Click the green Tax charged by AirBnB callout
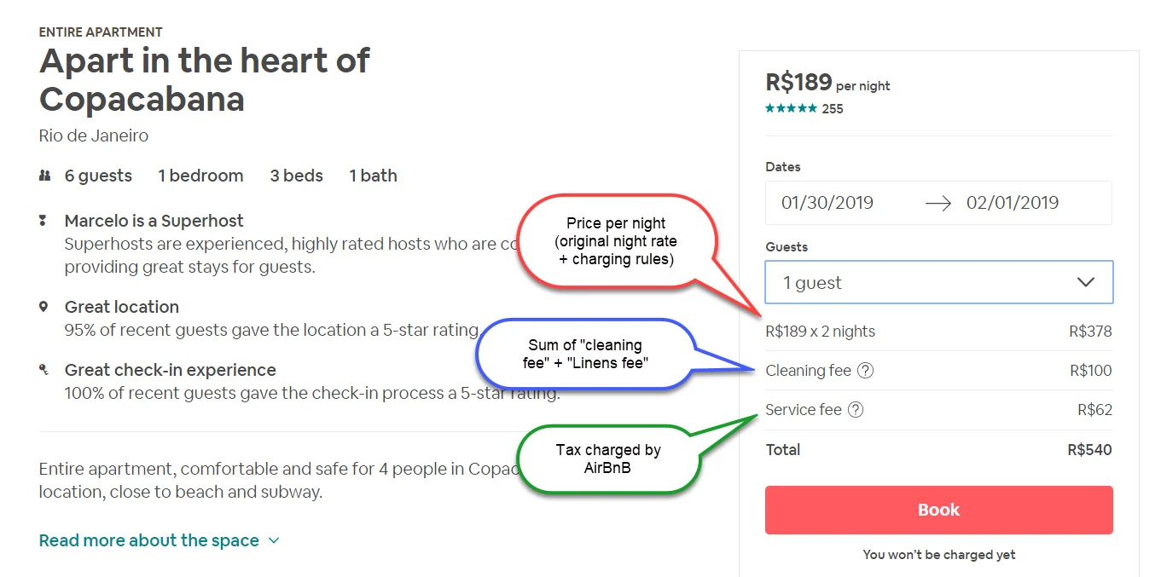Viewport: 1161px width, 577px height. coord(607,459)
